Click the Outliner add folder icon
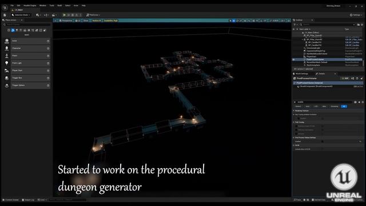This screenshot has width=366, height=206. click(359, 25)
